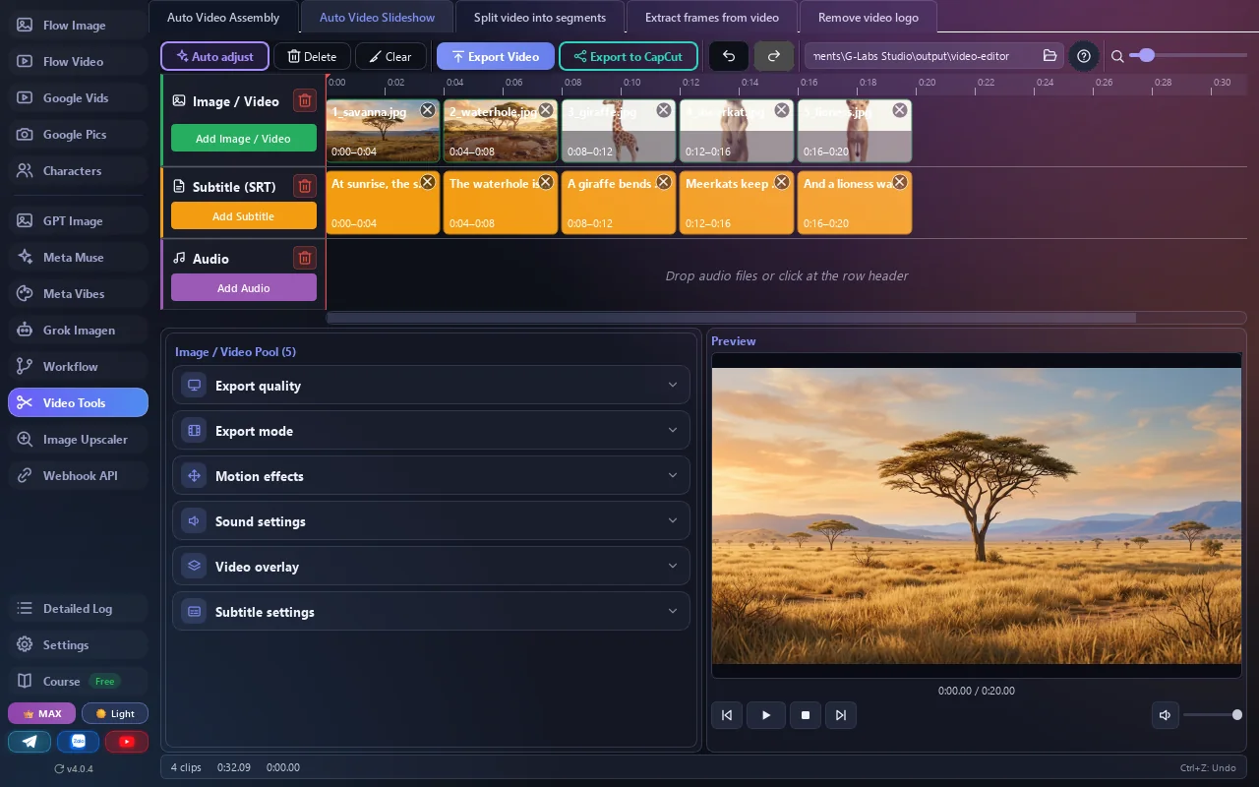Click the Delete toolbar button
1259x787 pixels.
[312, 56]
